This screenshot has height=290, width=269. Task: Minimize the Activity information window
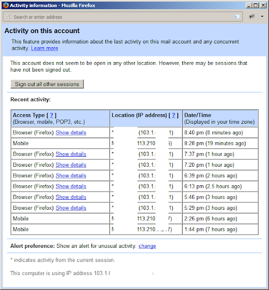pyautogui.click(x=249, y=5)
